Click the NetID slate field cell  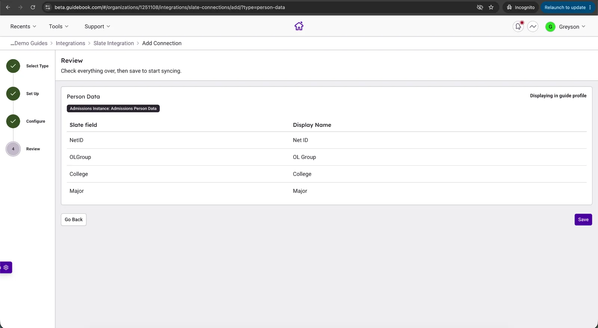(76, 140)
